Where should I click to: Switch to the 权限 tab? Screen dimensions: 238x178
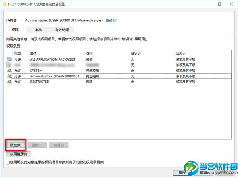click(x=15, y=30)
